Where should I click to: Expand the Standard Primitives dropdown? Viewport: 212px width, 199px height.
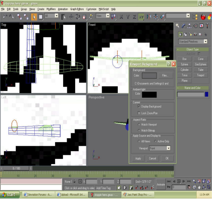click(x=205, y=42)
